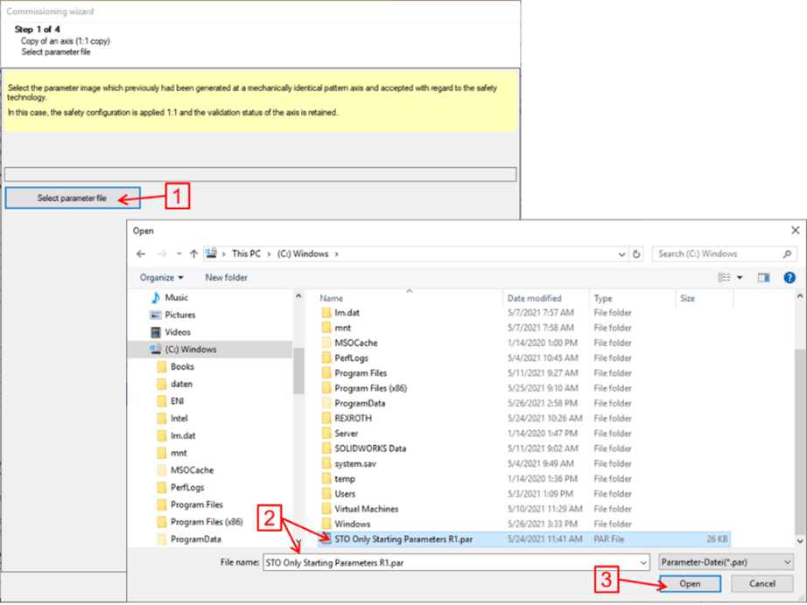Cancel the Open file dialog
807x605 pixels.
tap(761, 583)
